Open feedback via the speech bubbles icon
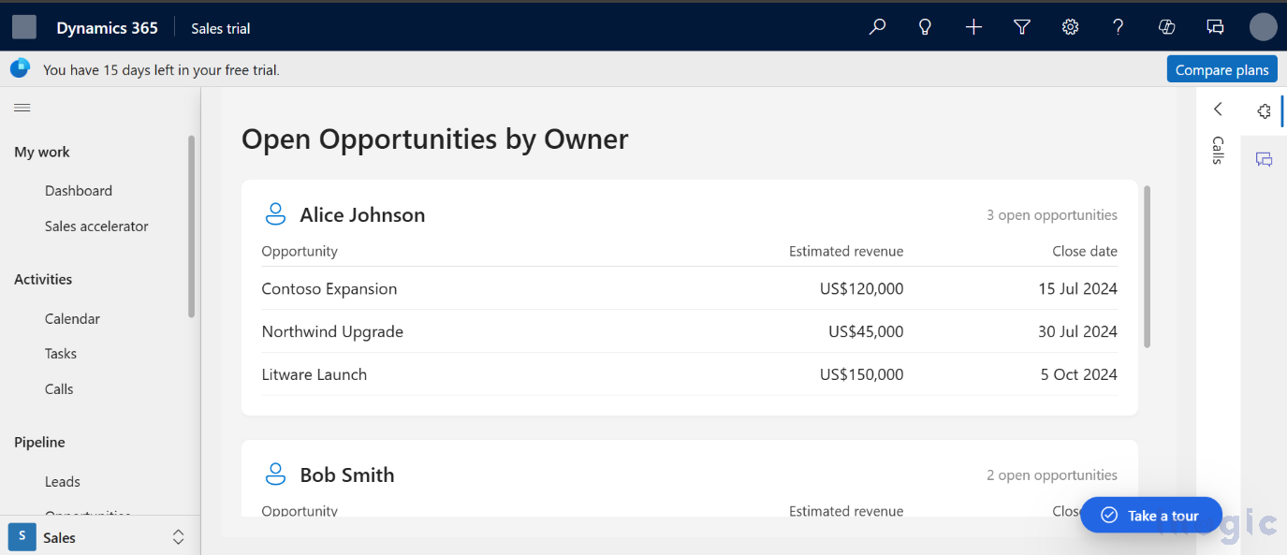The height and width of the screenshot is (555, 1287). click(x=1215, y=26)
